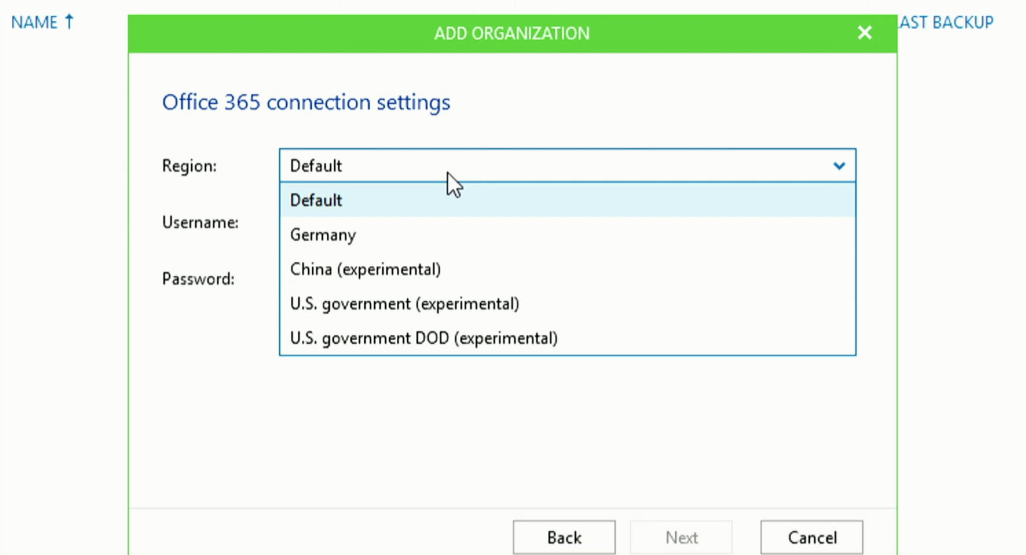
Task: Click the Add Organization title bar
Action: (512, 34)
